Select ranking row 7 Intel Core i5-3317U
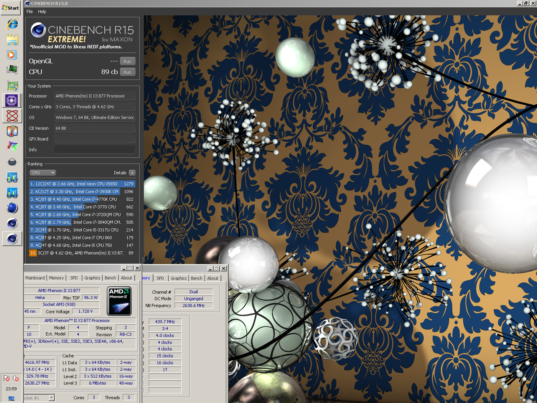This screenshot has width=537, height=403. (x=82, y=230)
